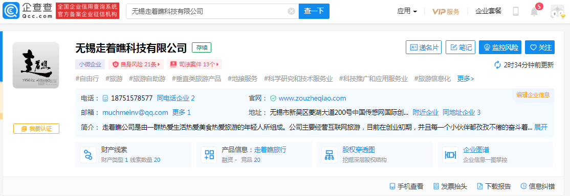Open 同电话企业 2 link
This screenshot has width=570, height=196.
pos(176,98)
